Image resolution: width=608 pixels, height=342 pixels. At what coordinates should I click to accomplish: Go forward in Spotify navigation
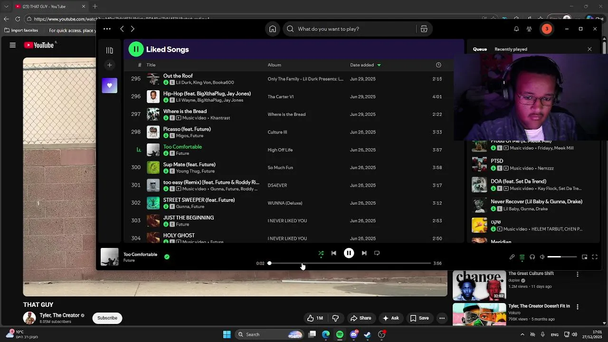click(x=133, y=29)
